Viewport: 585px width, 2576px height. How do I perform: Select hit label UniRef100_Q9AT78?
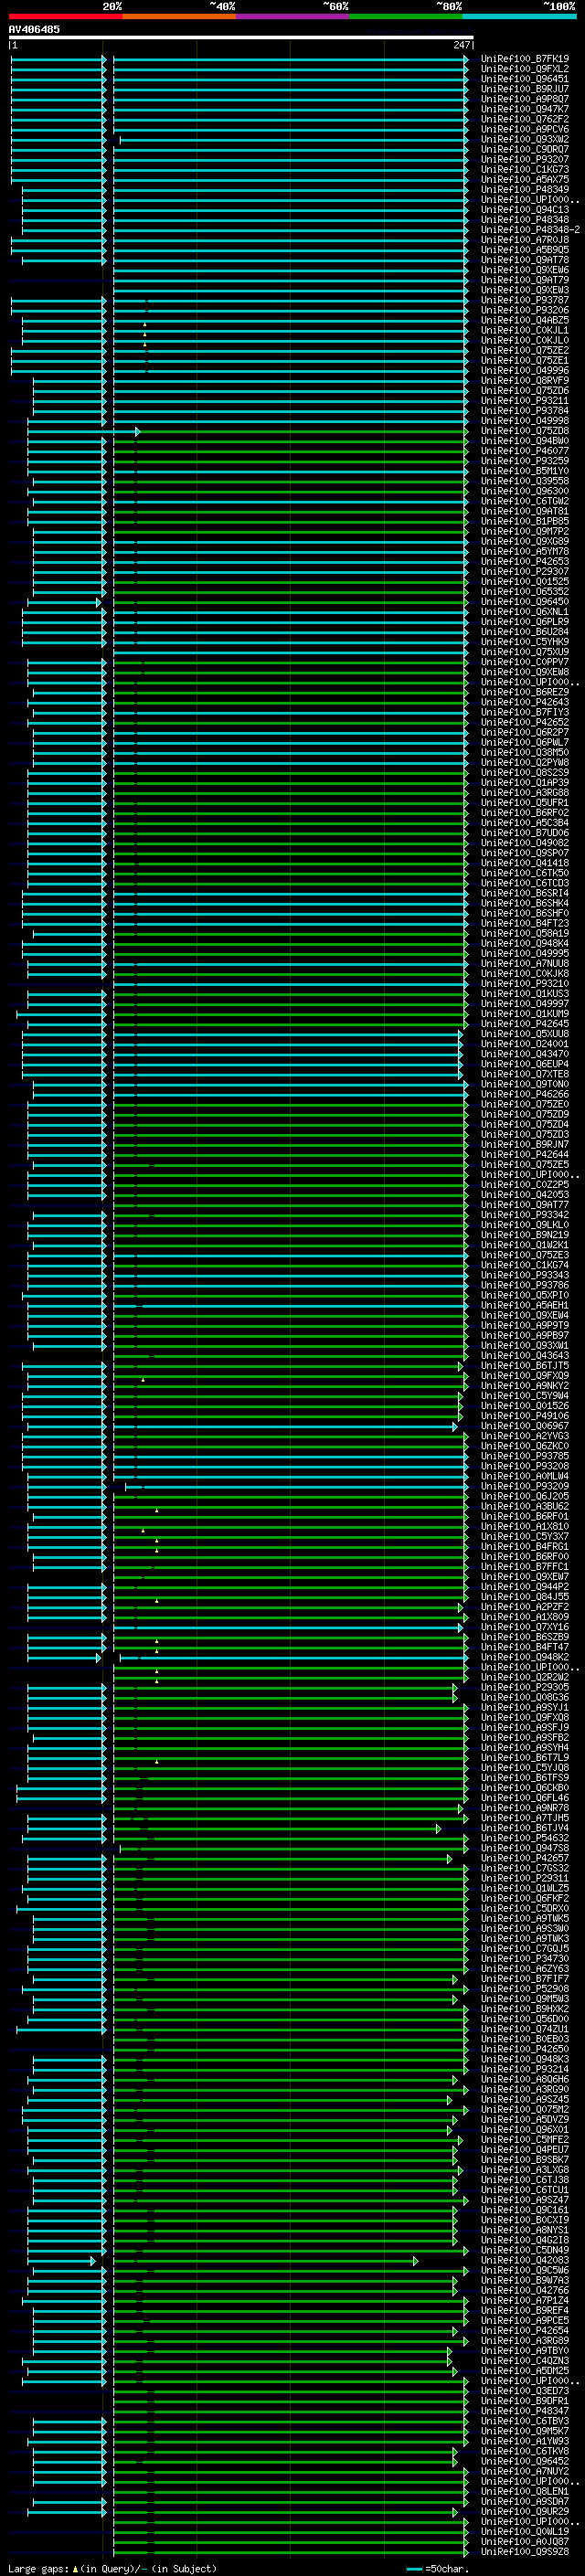point(525,260)
